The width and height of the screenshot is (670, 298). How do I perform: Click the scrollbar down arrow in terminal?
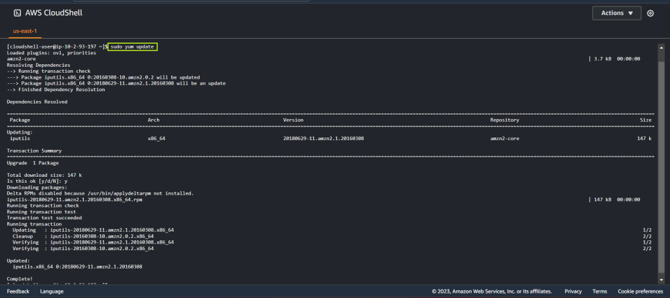point(662,282)
